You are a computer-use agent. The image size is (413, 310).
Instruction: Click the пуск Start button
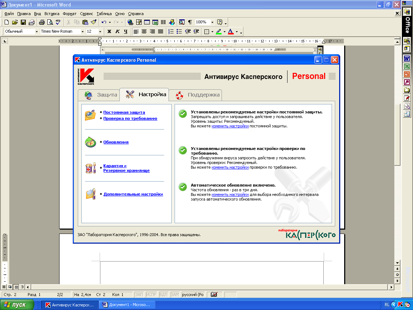coord(17,305)
